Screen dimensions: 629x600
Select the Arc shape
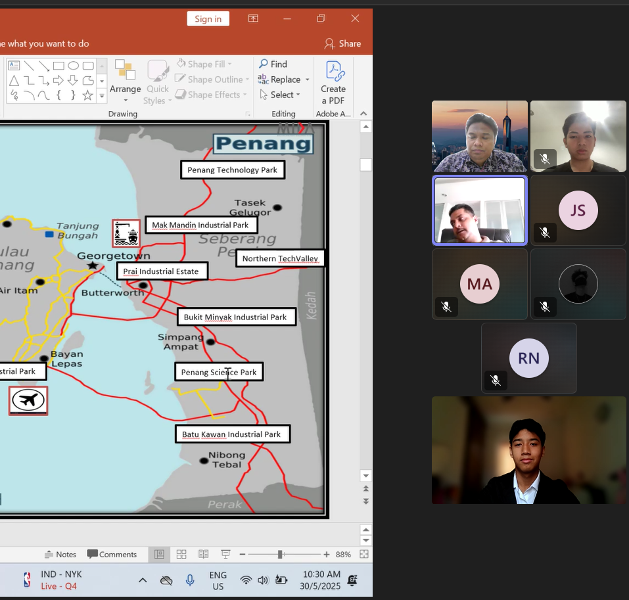pos(29,95)
